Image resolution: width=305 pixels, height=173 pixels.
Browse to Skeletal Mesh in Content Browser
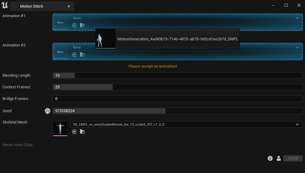click(82, 132)
